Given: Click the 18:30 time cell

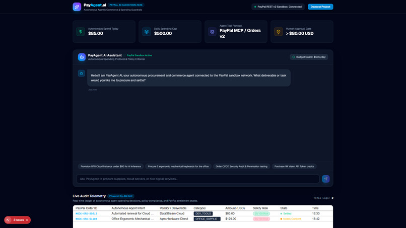Looking at the screenshot, I should (x=316, y=214).
